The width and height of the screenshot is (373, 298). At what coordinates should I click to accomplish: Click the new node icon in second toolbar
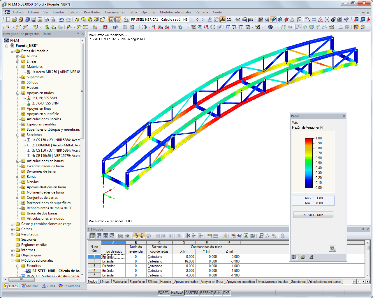pyautogui.click(x=8, y=27)
